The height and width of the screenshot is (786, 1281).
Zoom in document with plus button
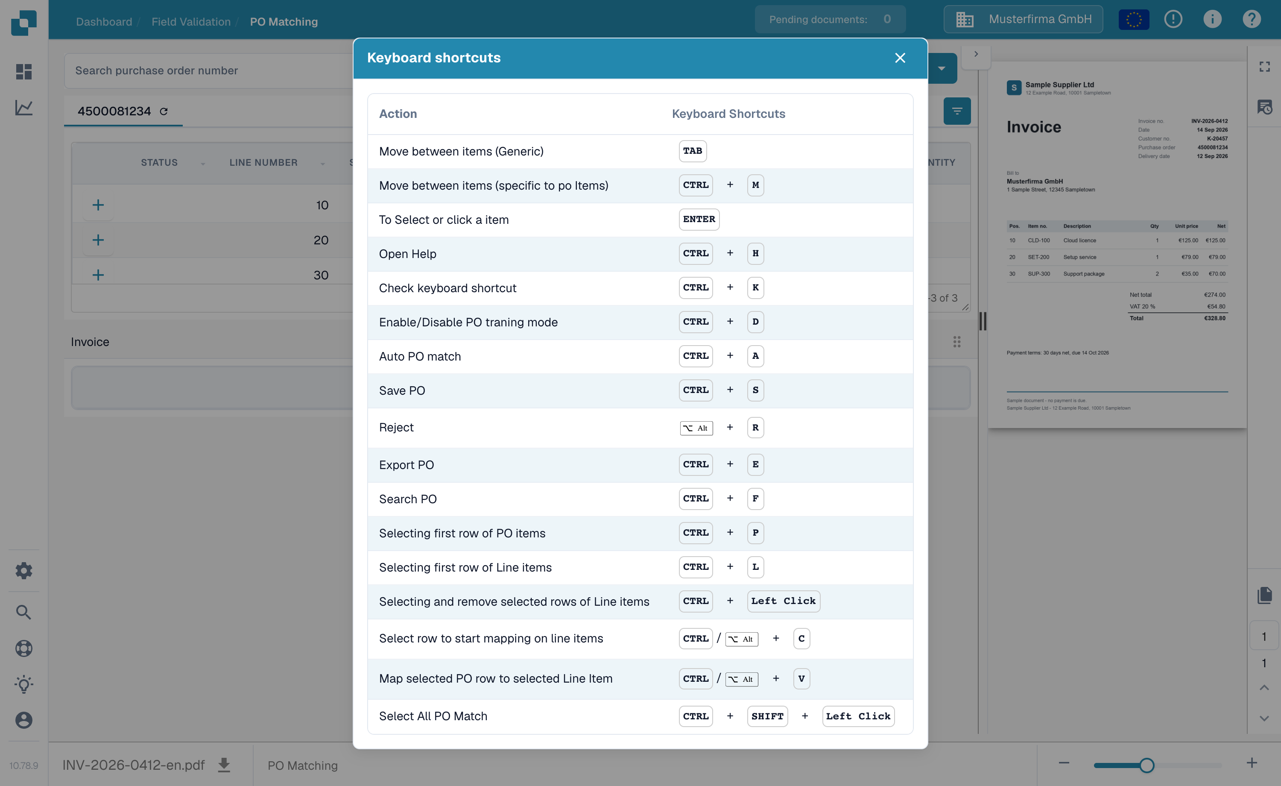pos(1252,763)
